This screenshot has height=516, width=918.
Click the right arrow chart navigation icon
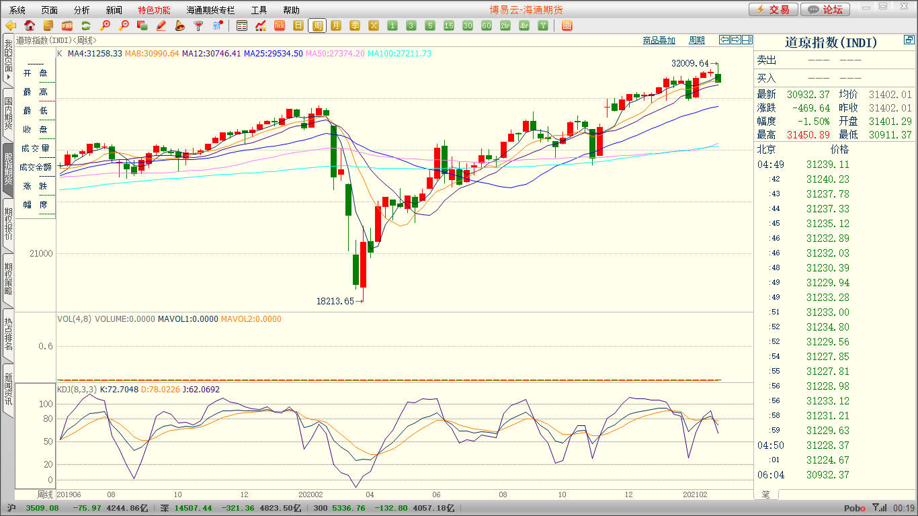(x=736, y=40)
